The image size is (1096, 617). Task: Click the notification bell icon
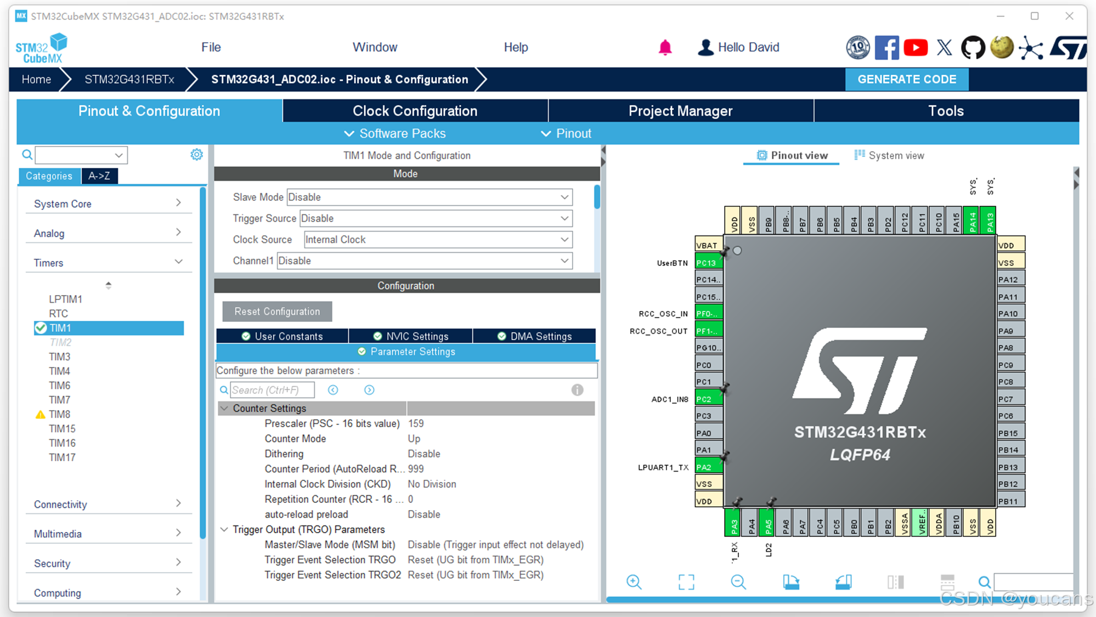pos(665,48)
